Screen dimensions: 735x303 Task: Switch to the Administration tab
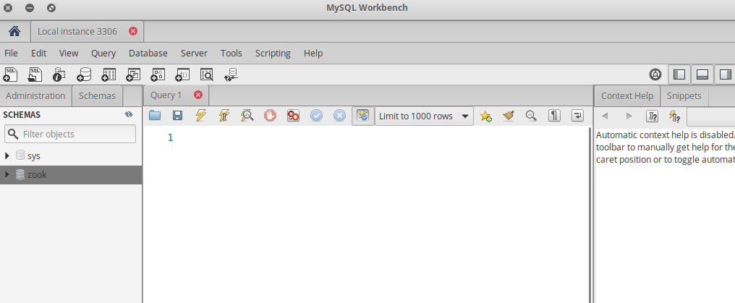click(x=35, y=95)
